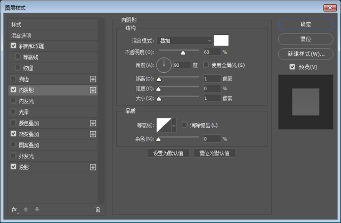Enable the 外发光 checkbox

13,156
